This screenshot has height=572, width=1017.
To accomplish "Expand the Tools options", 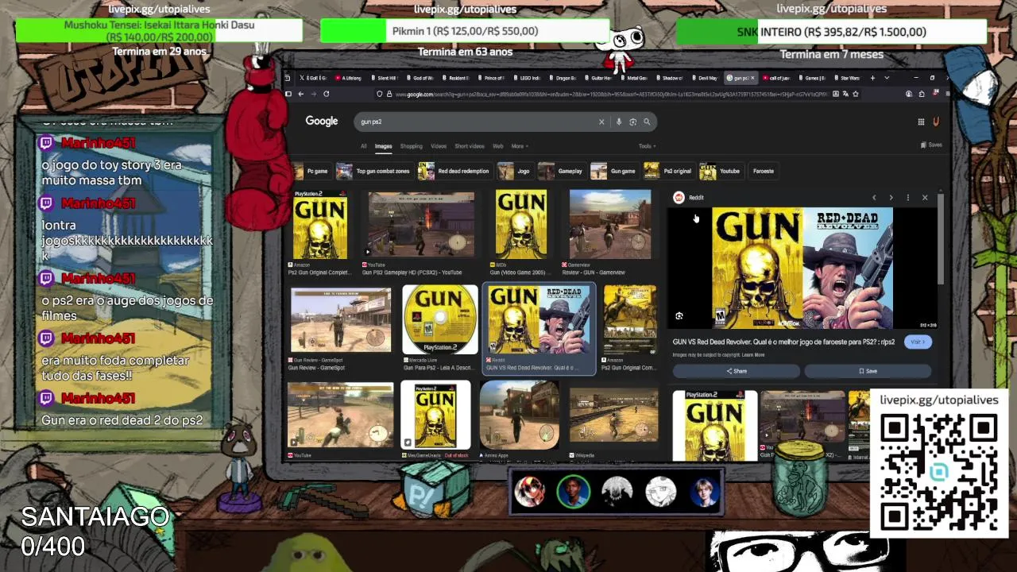I will click(x=647, y=146).
